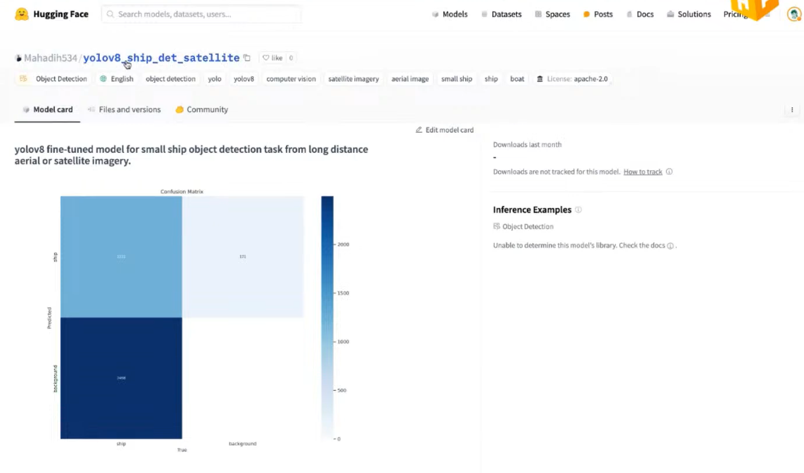Open the Posts navigation item
The image size is (804, 473).
pyautogui.click(x=598, y=14)
